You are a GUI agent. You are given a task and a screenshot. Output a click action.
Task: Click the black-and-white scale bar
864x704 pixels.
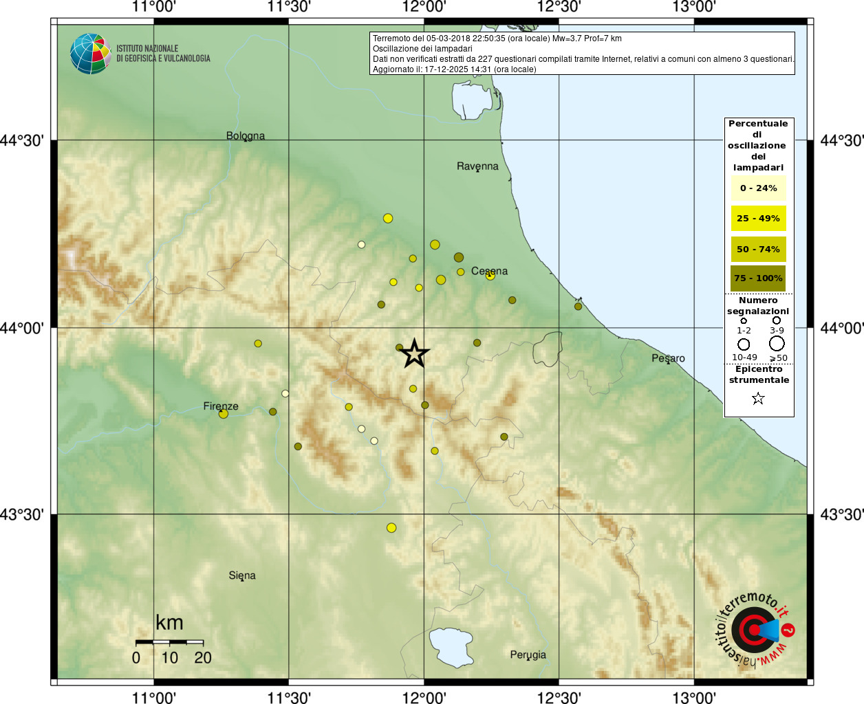[x=169, y=642]
